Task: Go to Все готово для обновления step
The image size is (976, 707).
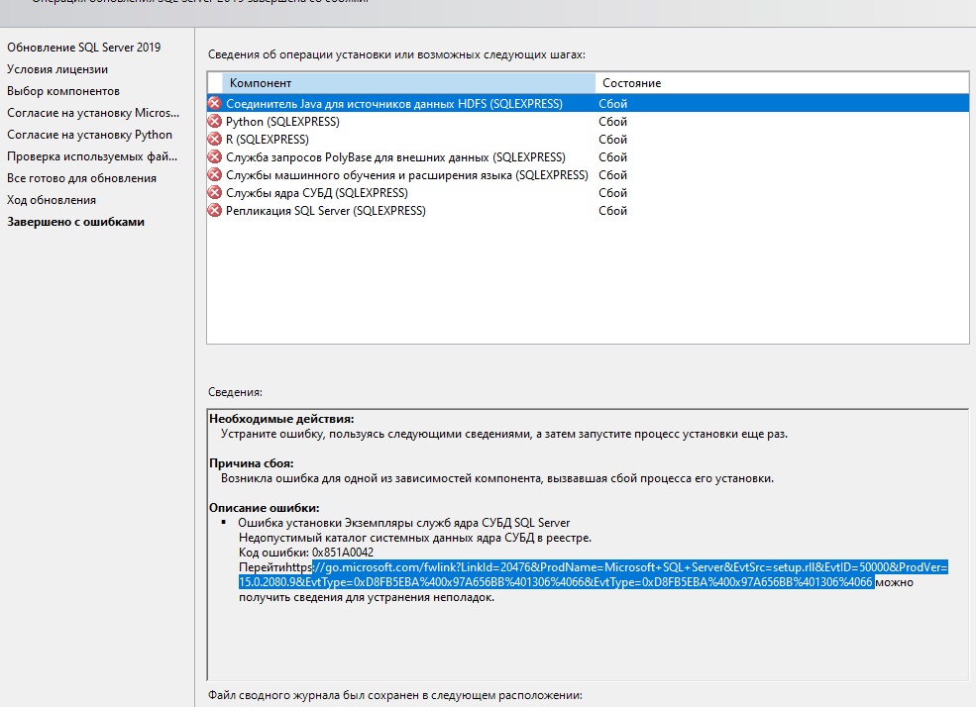Action: click(x=81, y=178)
